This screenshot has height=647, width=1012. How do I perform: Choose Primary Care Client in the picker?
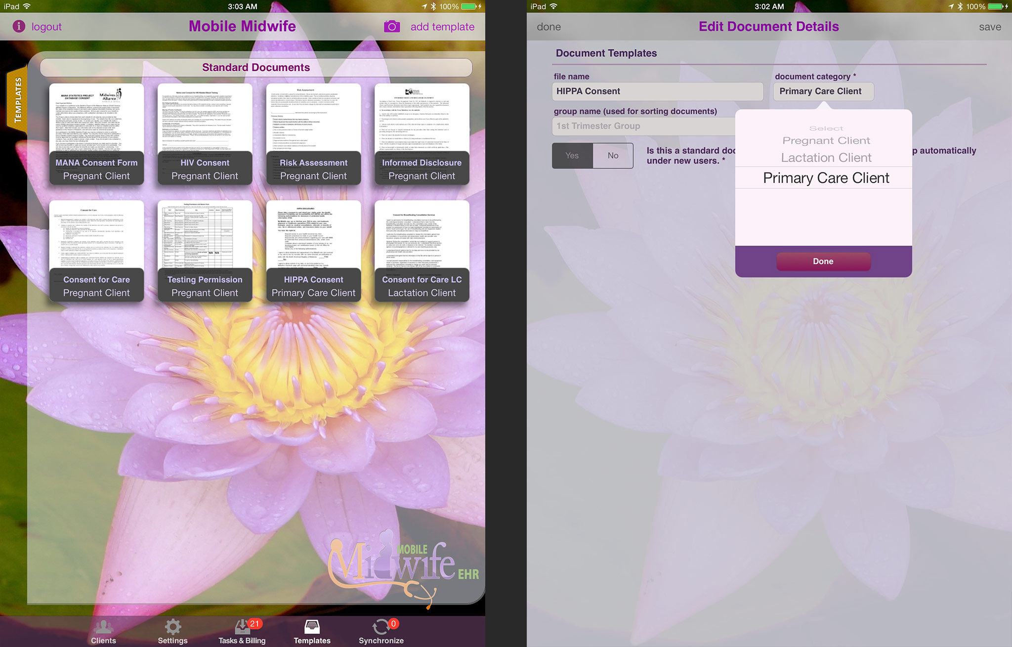(x=826, y=178)
